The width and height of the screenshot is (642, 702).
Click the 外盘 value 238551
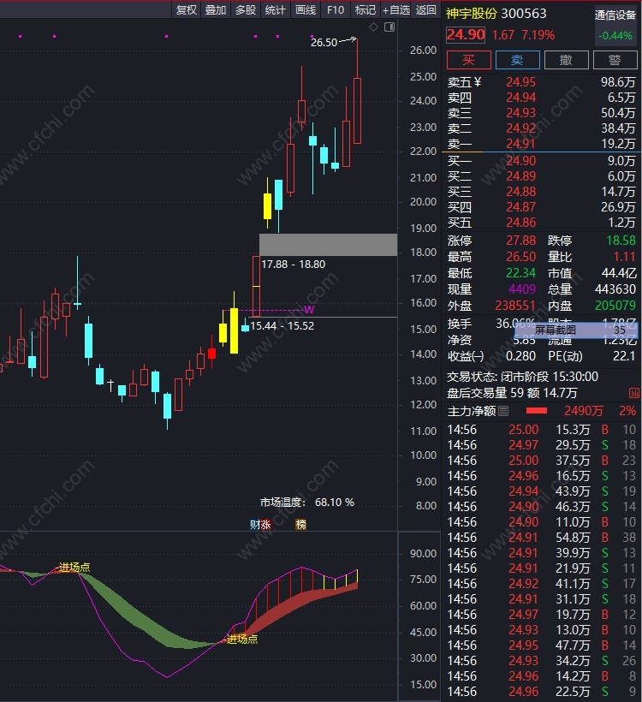[515, 306]
